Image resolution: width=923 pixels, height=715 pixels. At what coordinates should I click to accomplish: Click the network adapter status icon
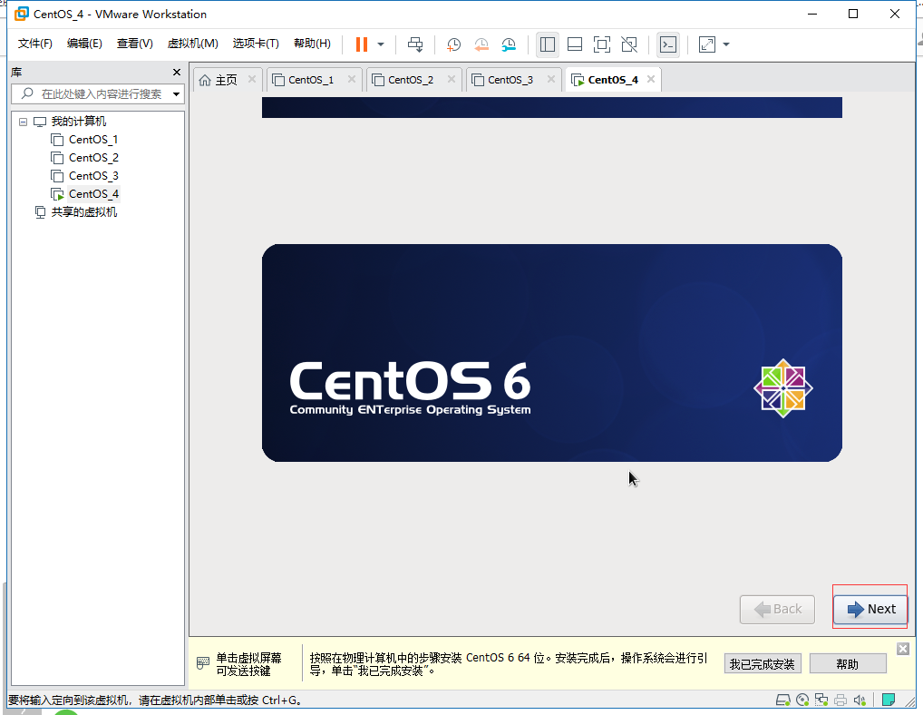pos(821,700)
